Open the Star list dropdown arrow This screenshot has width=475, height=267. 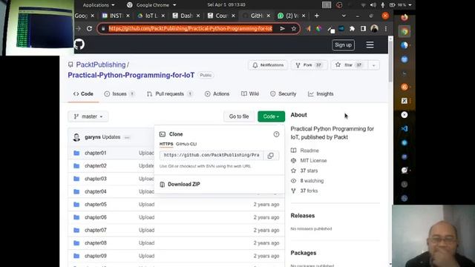point(373,65)
